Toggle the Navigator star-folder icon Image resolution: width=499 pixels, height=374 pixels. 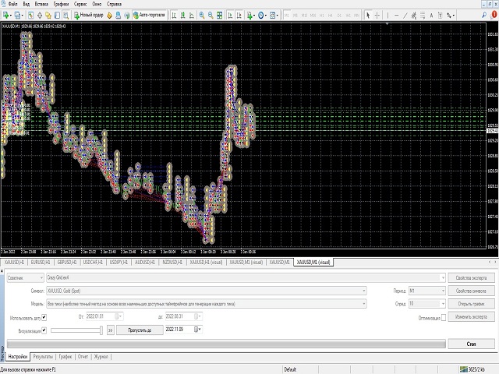pos(48,15)
